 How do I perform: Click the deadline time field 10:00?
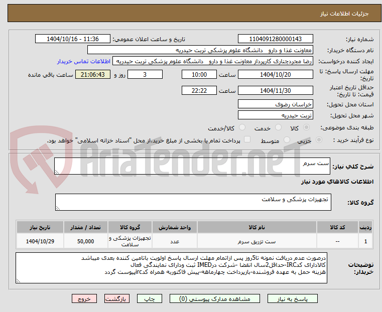[199, 74]
